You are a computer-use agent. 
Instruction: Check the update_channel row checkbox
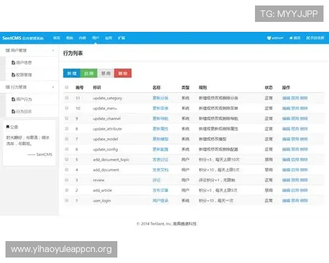(x=66, y=118)
